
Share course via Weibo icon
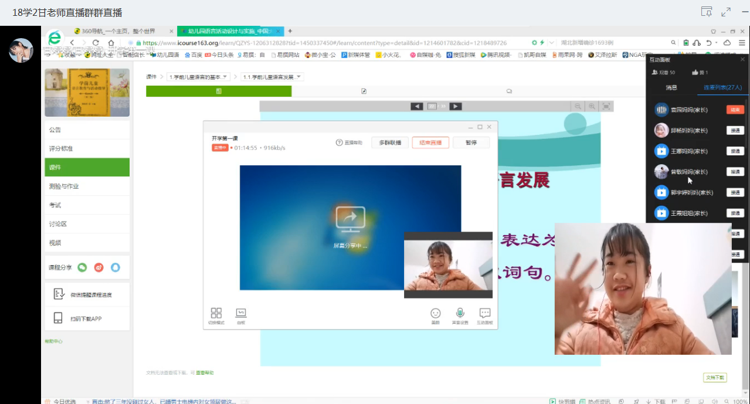(99, 267)
